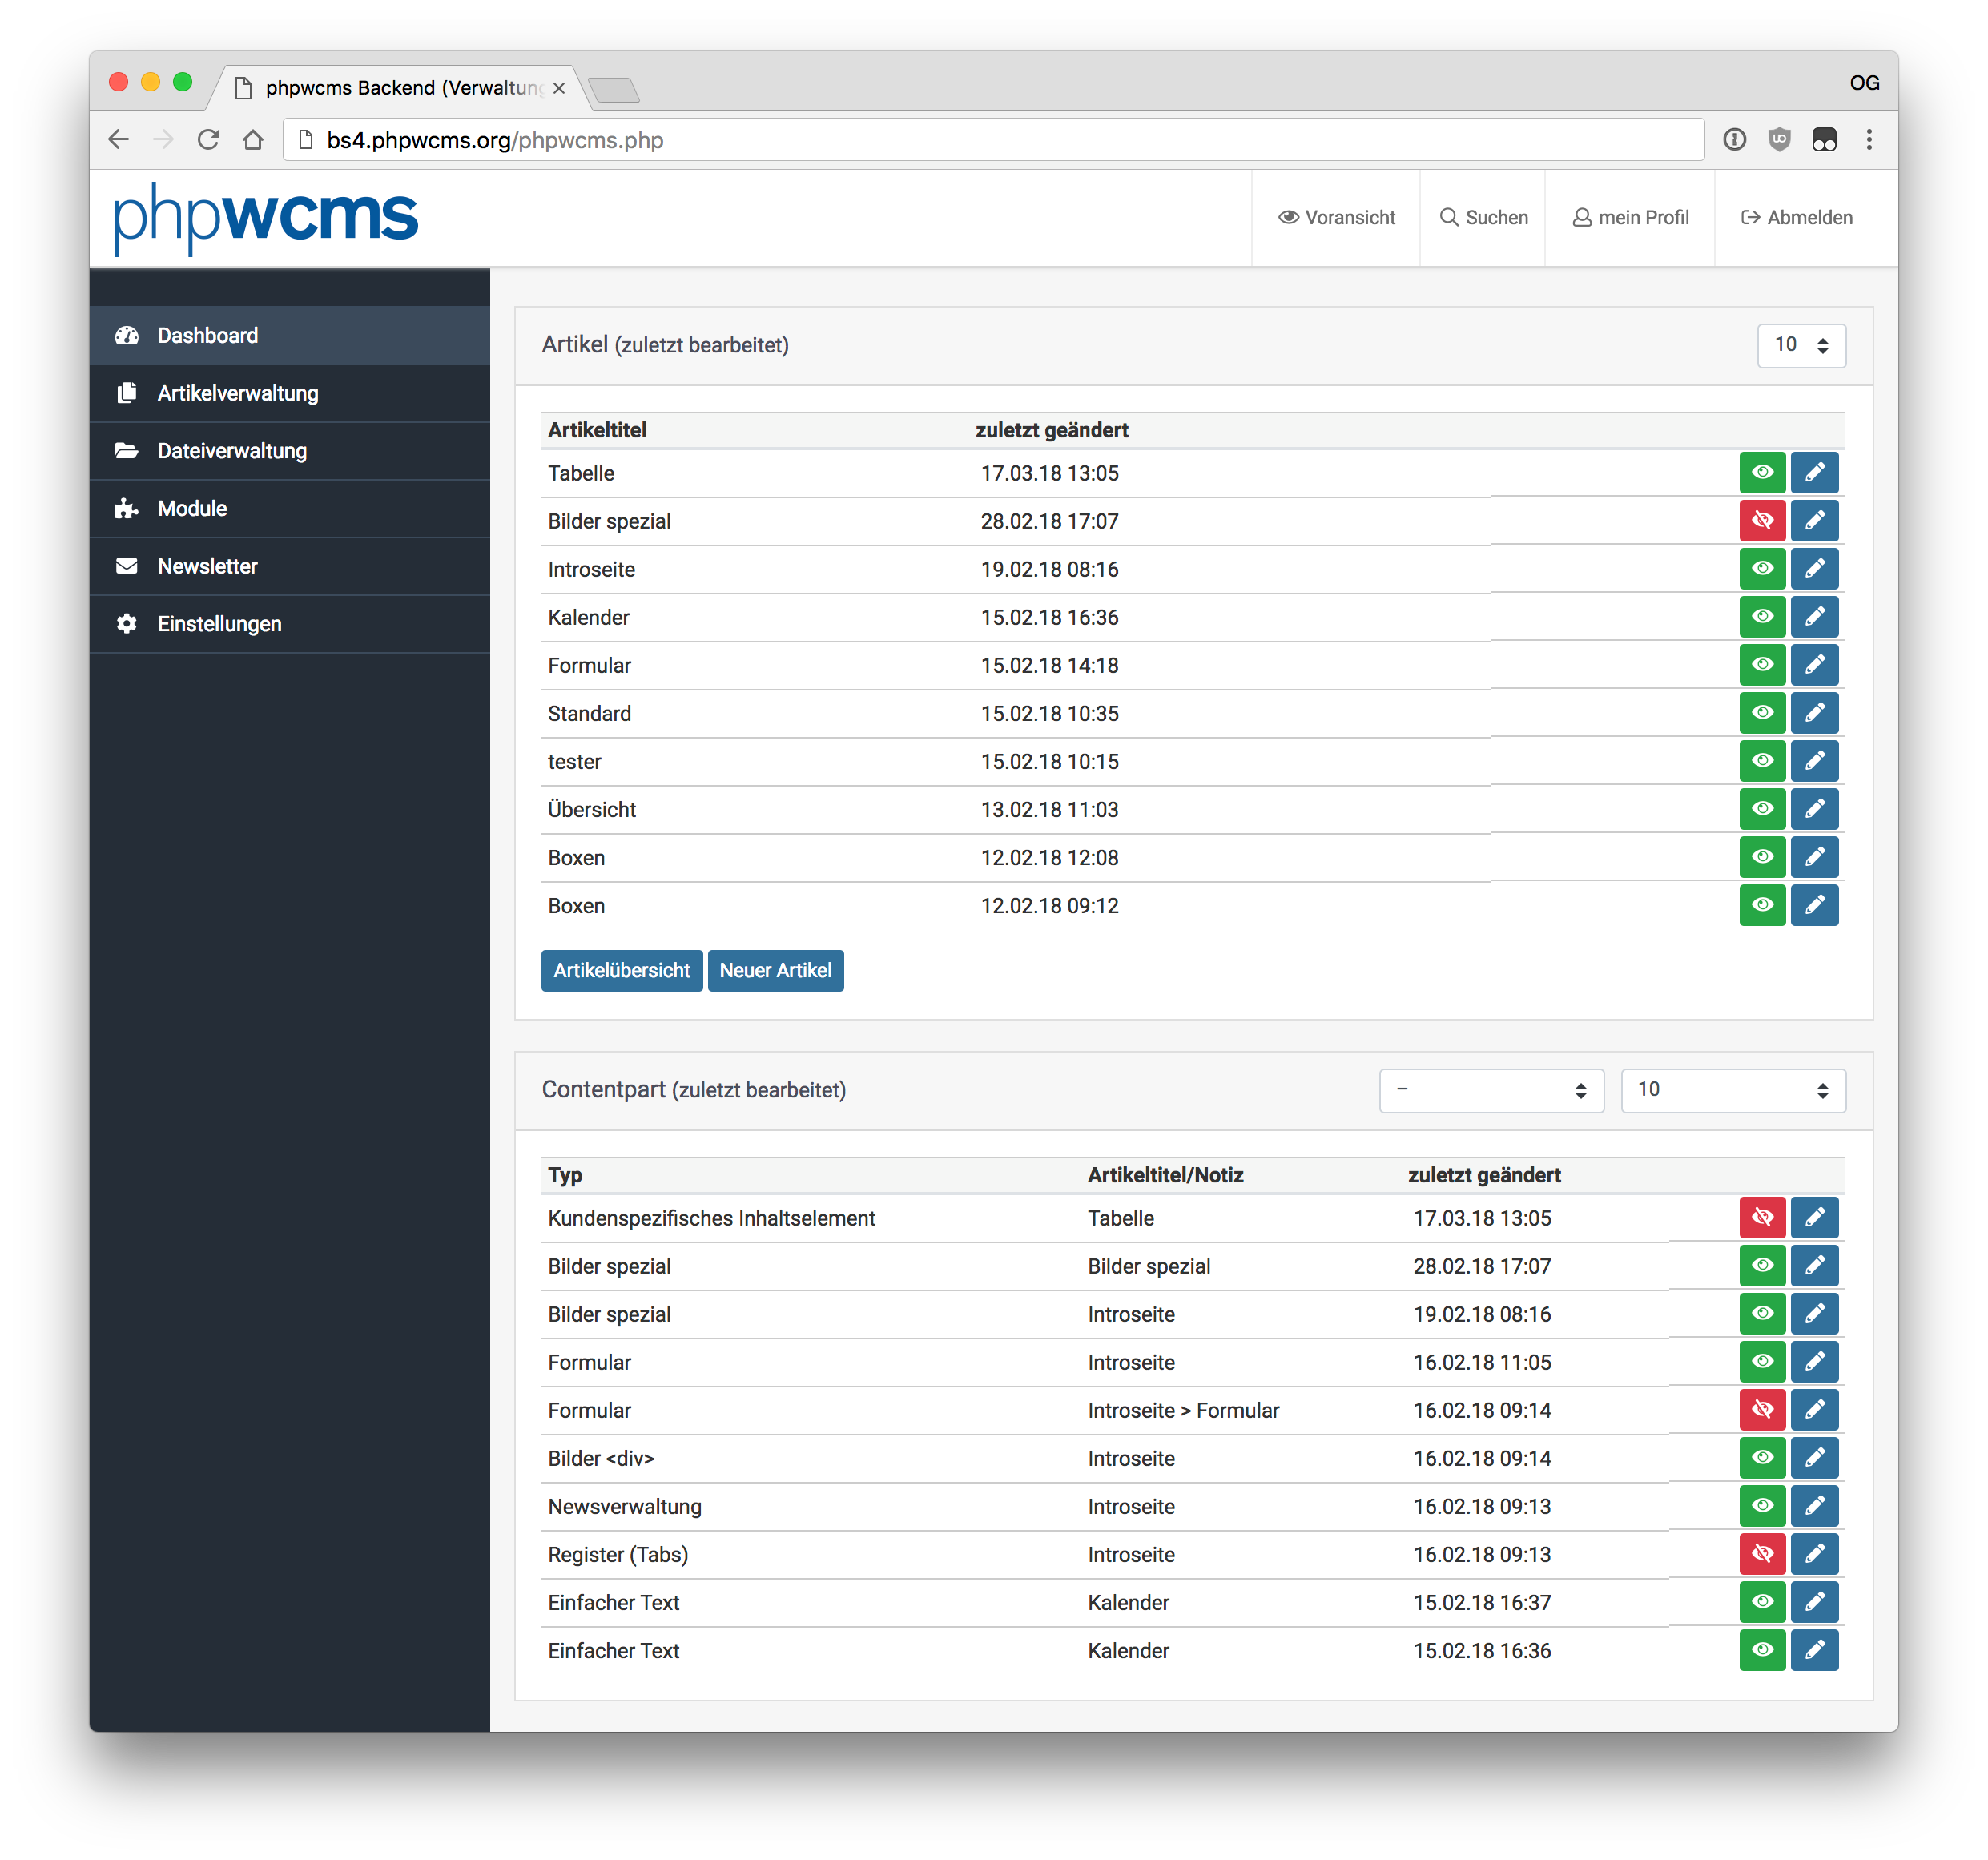Select Einstellungen in the sidebar menu
Image resolution: width=1988 pixels, height=1860 pixels.
pyautogui.click(x=219, y=624)
